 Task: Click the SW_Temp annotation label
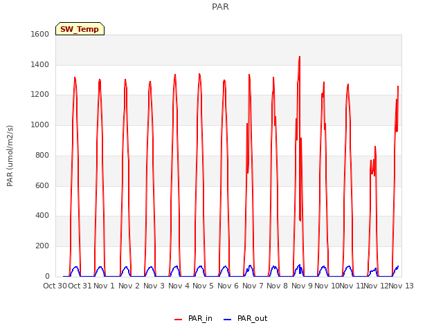click(80, 29)
